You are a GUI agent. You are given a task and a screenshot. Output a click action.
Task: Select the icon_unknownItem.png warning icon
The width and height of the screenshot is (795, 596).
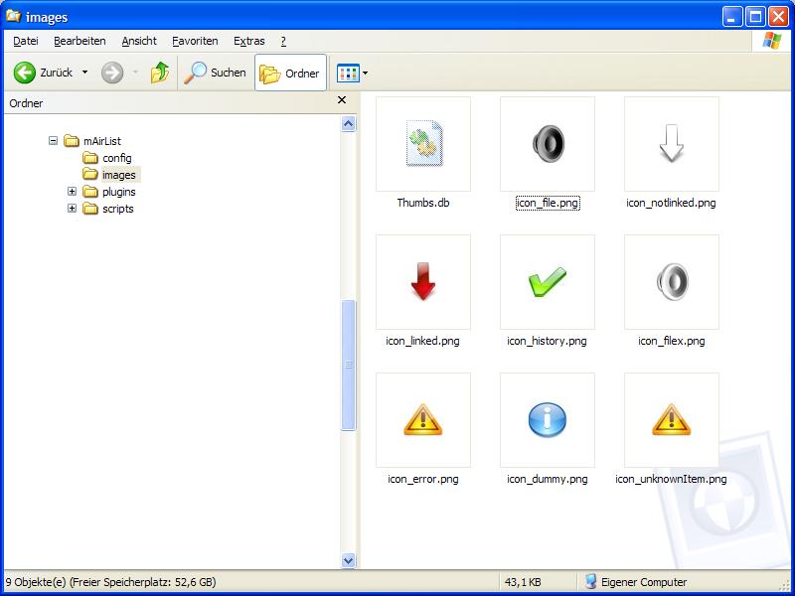pyautogui.click(x=671, y=419)
